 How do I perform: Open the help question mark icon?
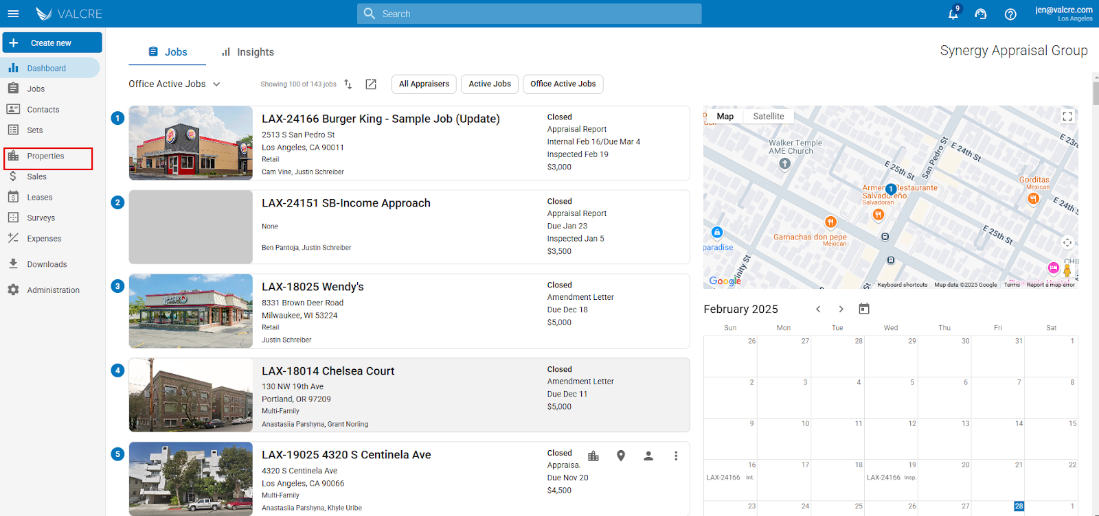click(x=1010, y=14)
